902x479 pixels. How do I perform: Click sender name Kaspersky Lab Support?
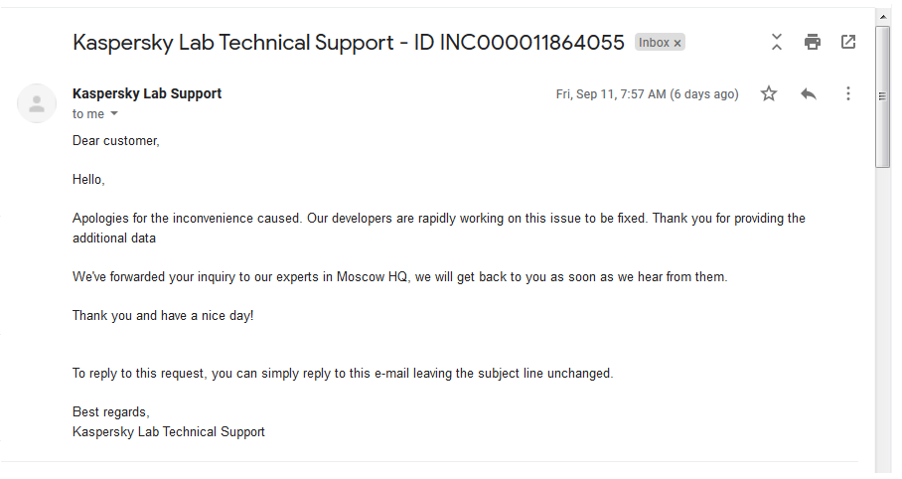147,93
